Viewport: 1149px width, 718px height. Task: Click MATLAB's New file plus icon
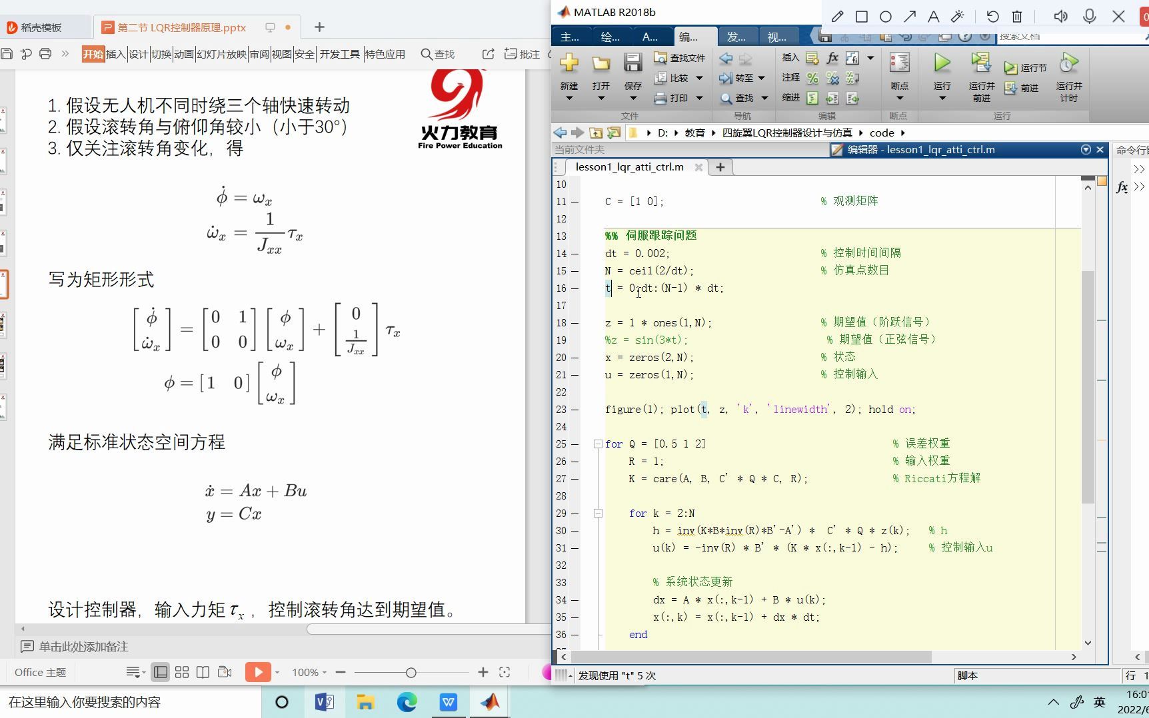pos(569,63)
